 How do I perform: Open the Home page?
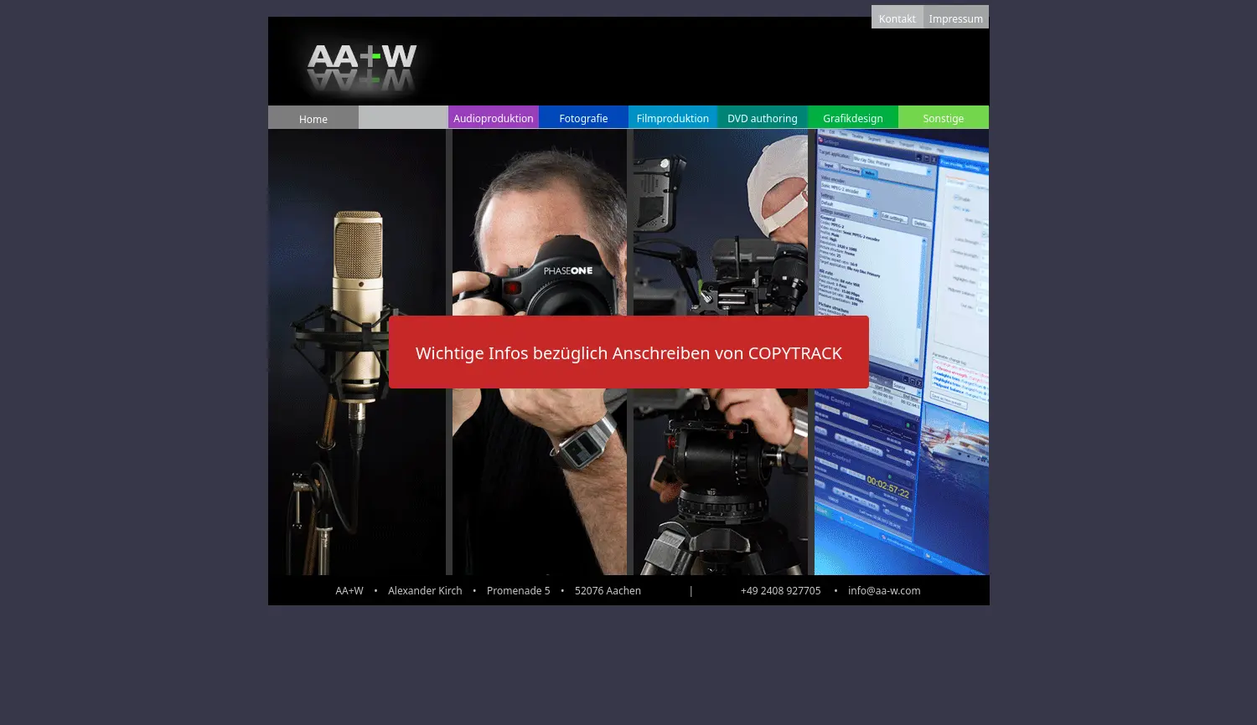click(x=313, y=119)
